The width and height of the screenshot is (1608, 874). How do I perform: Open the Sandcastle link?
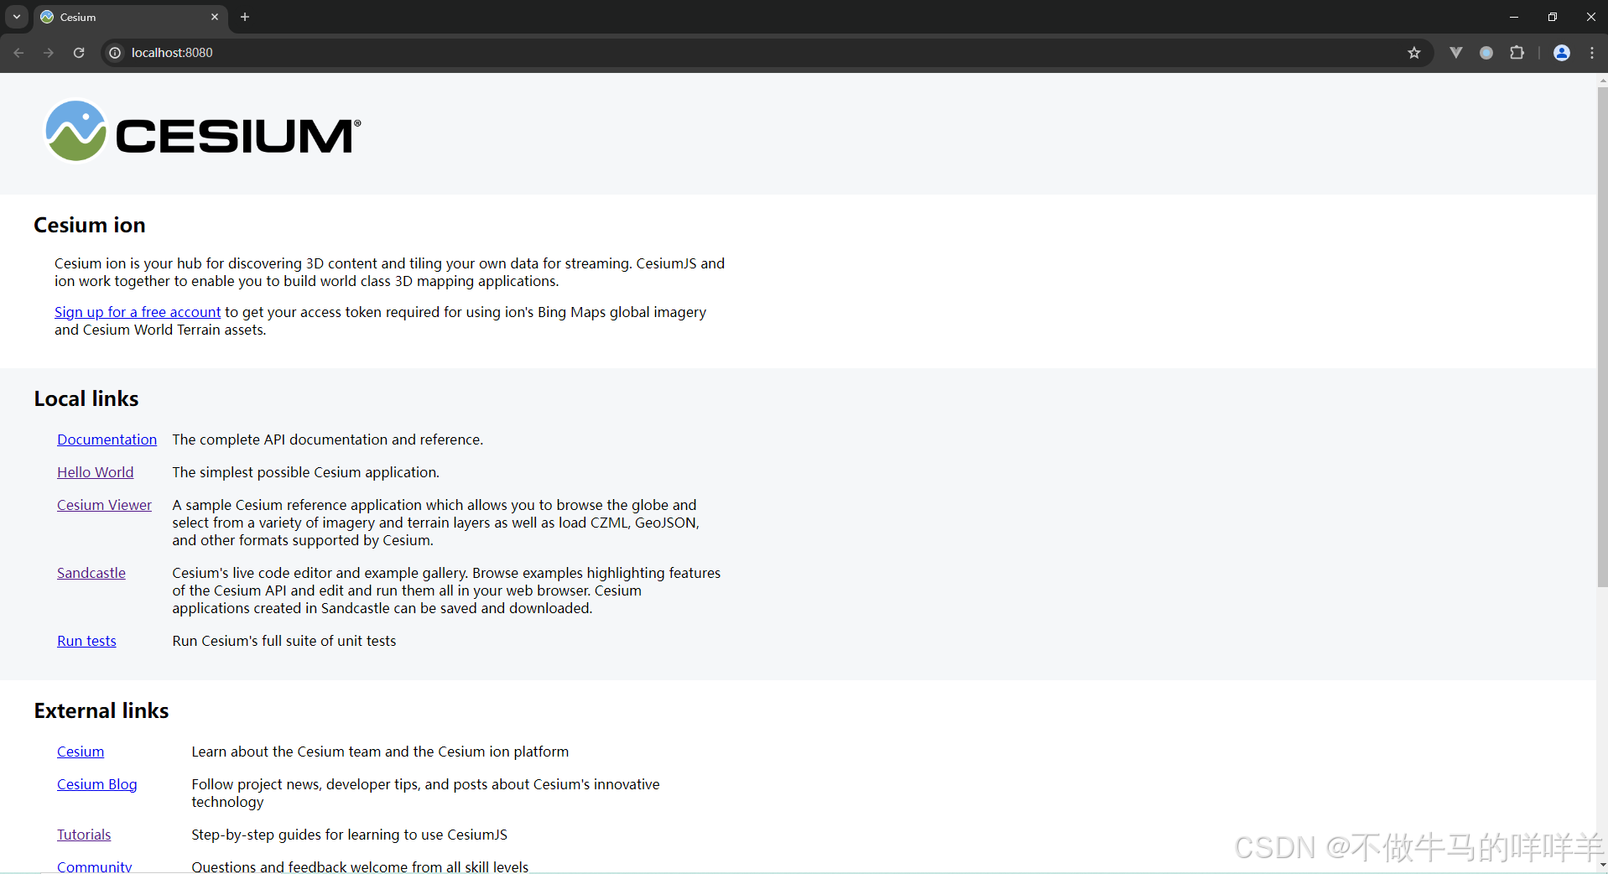[x=91, y=573]
